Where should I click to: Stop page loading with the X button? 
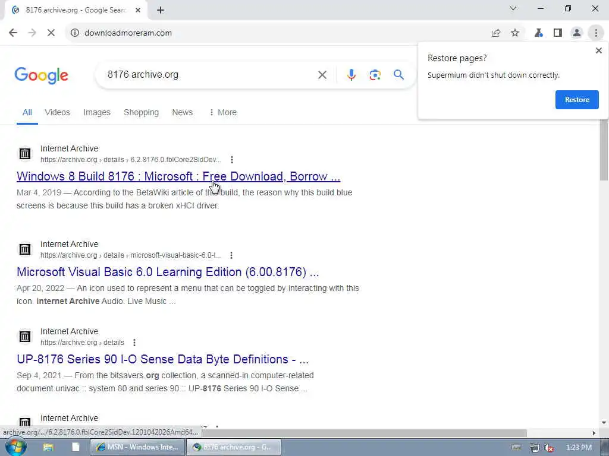pos(51,33)
